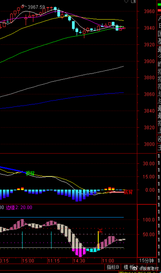Click the 14:30 time axis label

tap(79, 261)
